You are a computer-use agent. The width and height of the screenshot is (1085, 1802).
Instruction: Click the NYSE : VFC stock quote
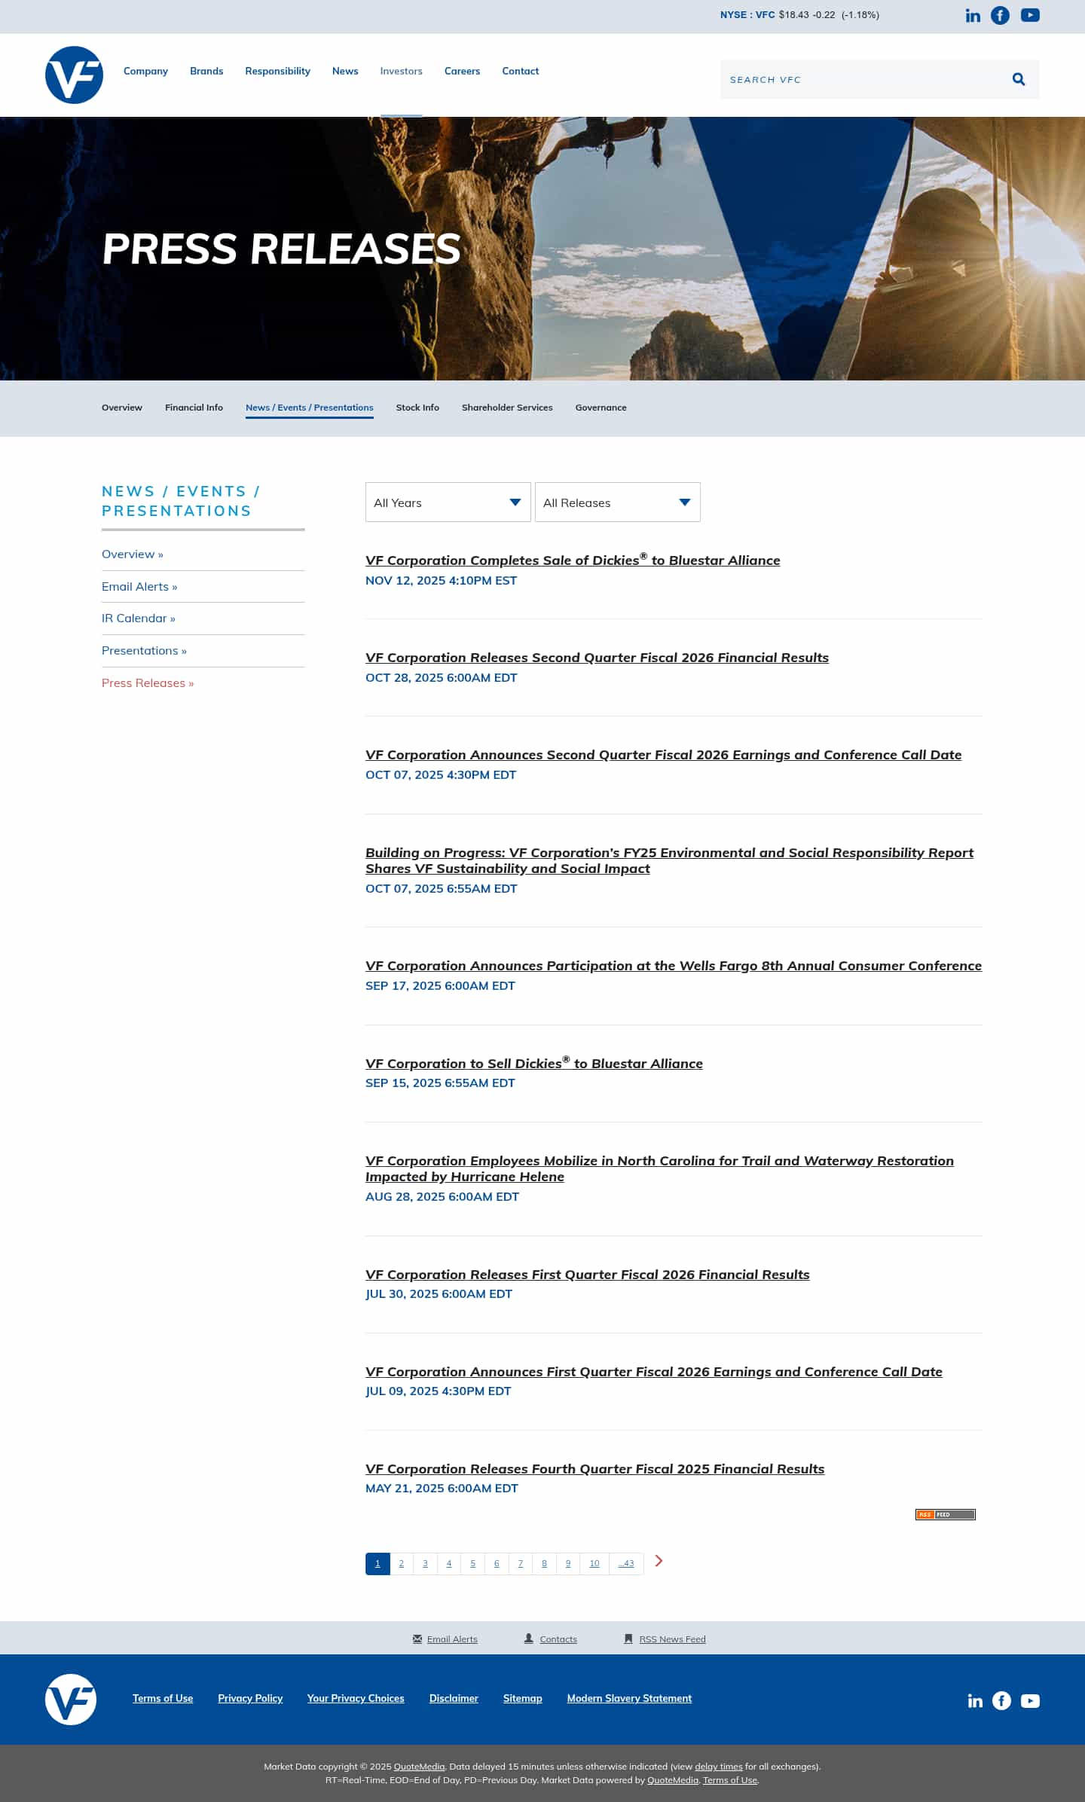(x=799, y=15)
